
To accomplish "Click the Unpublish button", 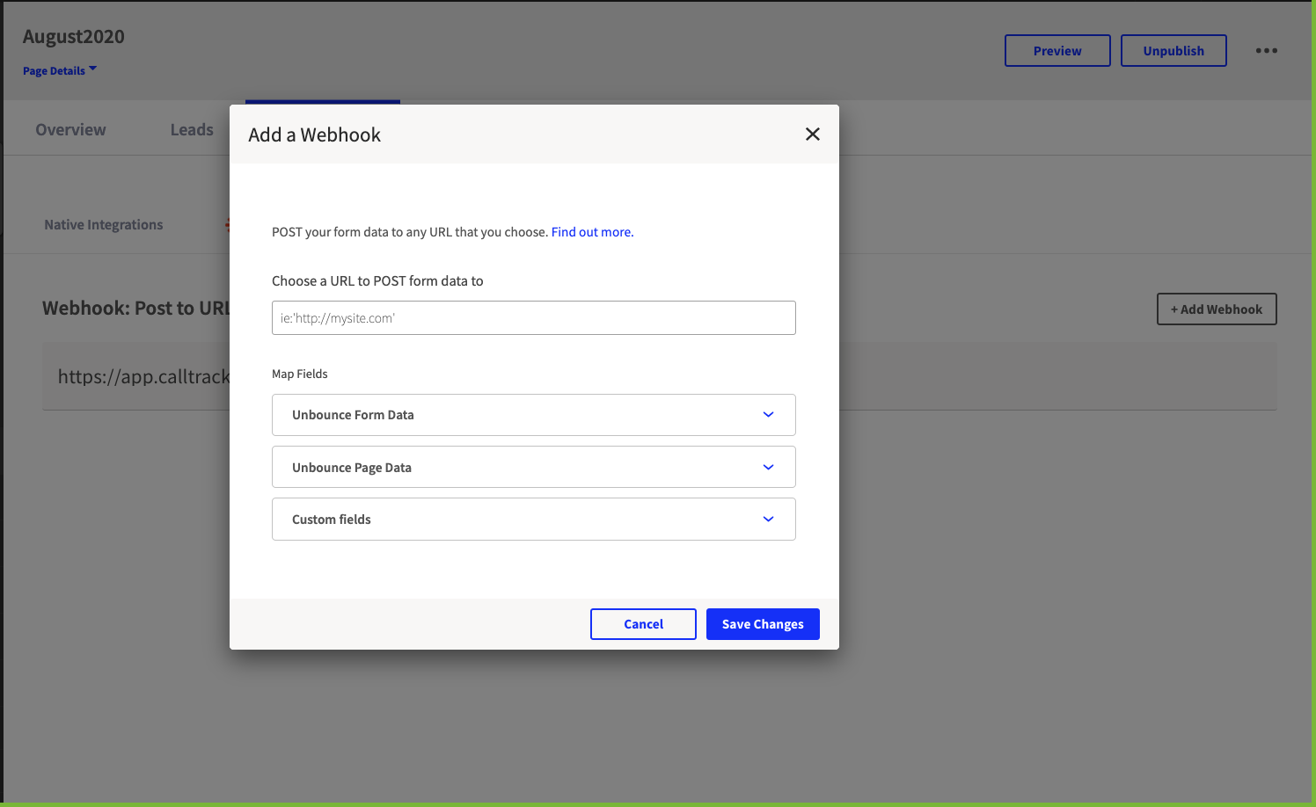I will [1173, 51].
